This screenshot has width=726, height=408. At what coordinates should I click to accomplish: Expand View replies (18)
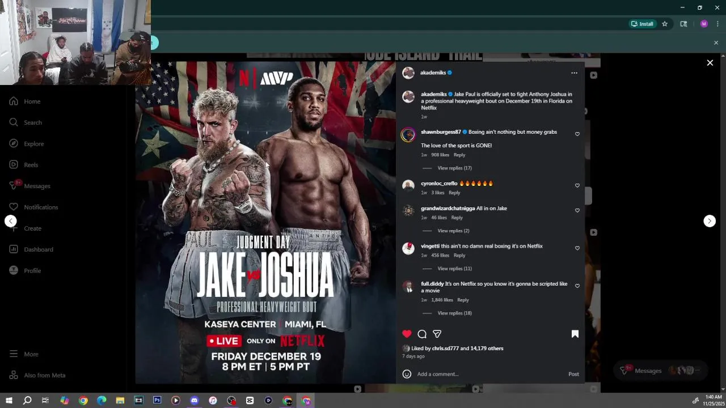click(454, 313)
